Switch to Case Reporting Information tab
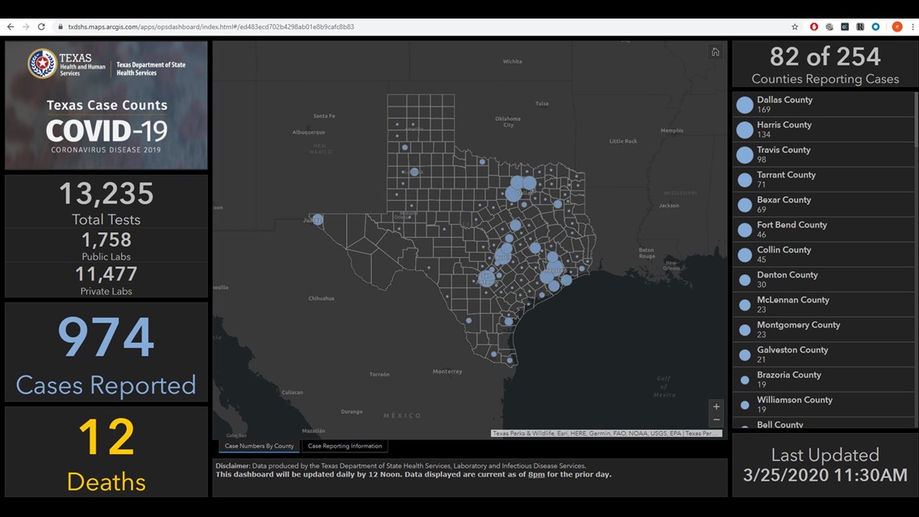The image size is (919, 517). coord(345,446)
